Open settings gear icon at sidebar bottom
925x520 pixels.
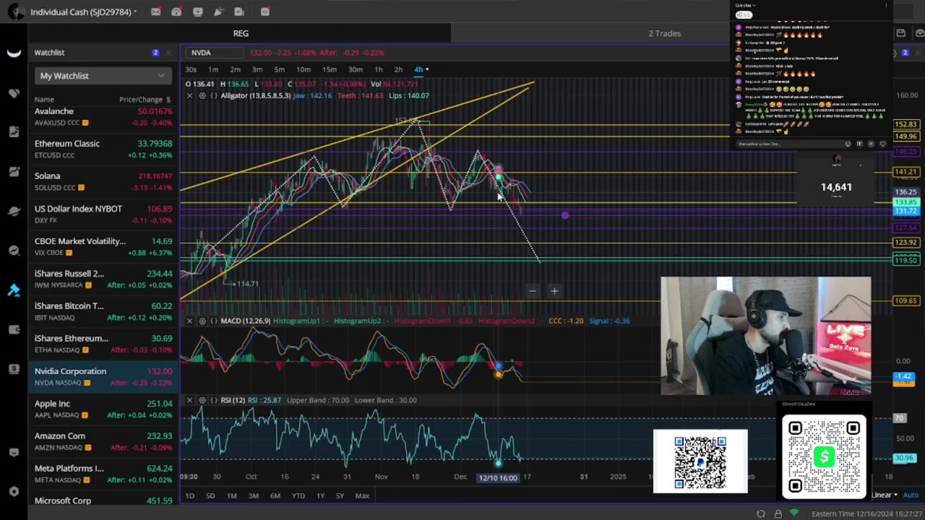pyautogui.click(x=14, y=492)
